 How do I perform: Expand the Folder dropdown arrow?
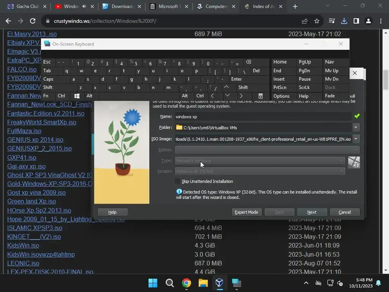click(x=356, y=128)
